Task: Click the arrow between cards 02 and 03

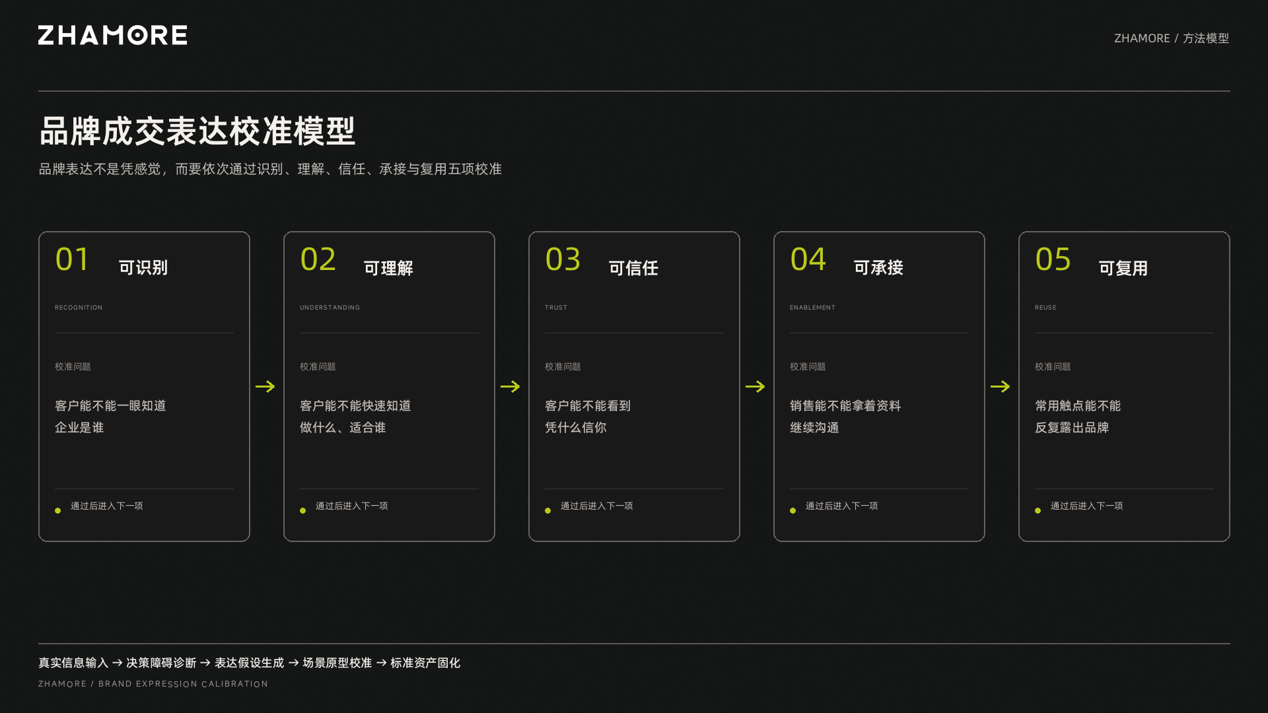Action: [x=511, y=386]
